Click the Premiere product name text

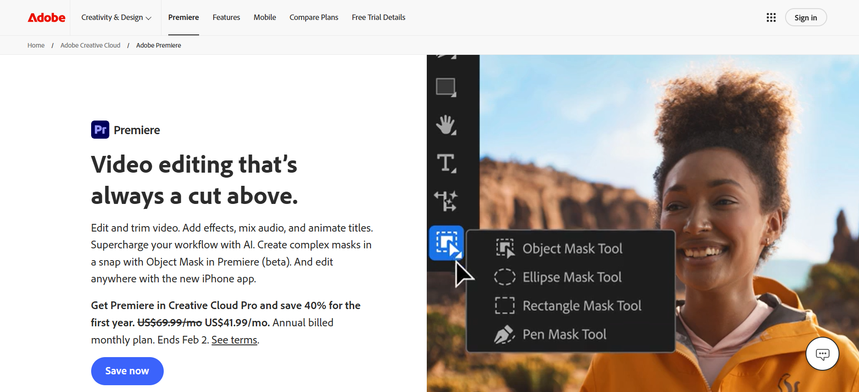tap(137, 130)
